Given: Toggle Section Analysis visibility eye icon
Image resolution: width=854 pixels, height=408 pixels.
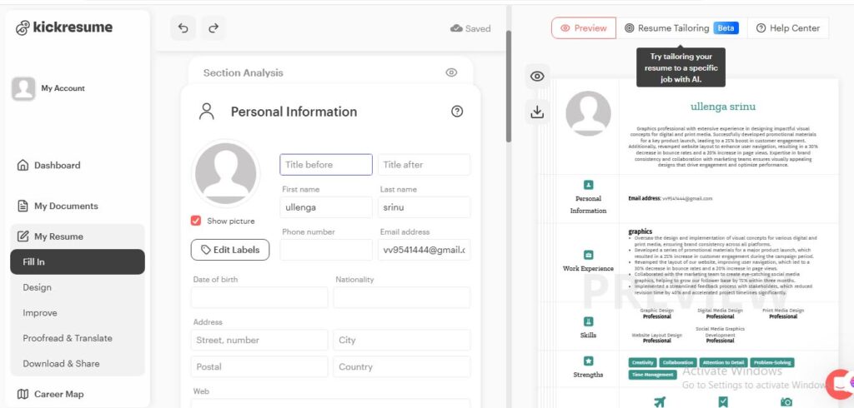Looking at the screenshot, I should pos(451,72).
